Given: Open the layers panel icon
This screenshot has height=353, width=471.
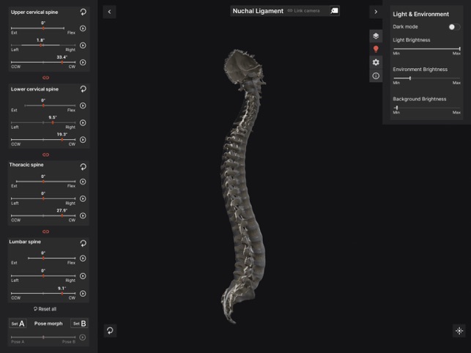Looking at the screenshot, I should tap(376, 36).
